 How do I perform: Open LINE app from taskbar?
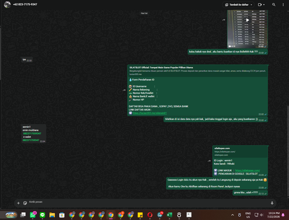tap(42, 215)
